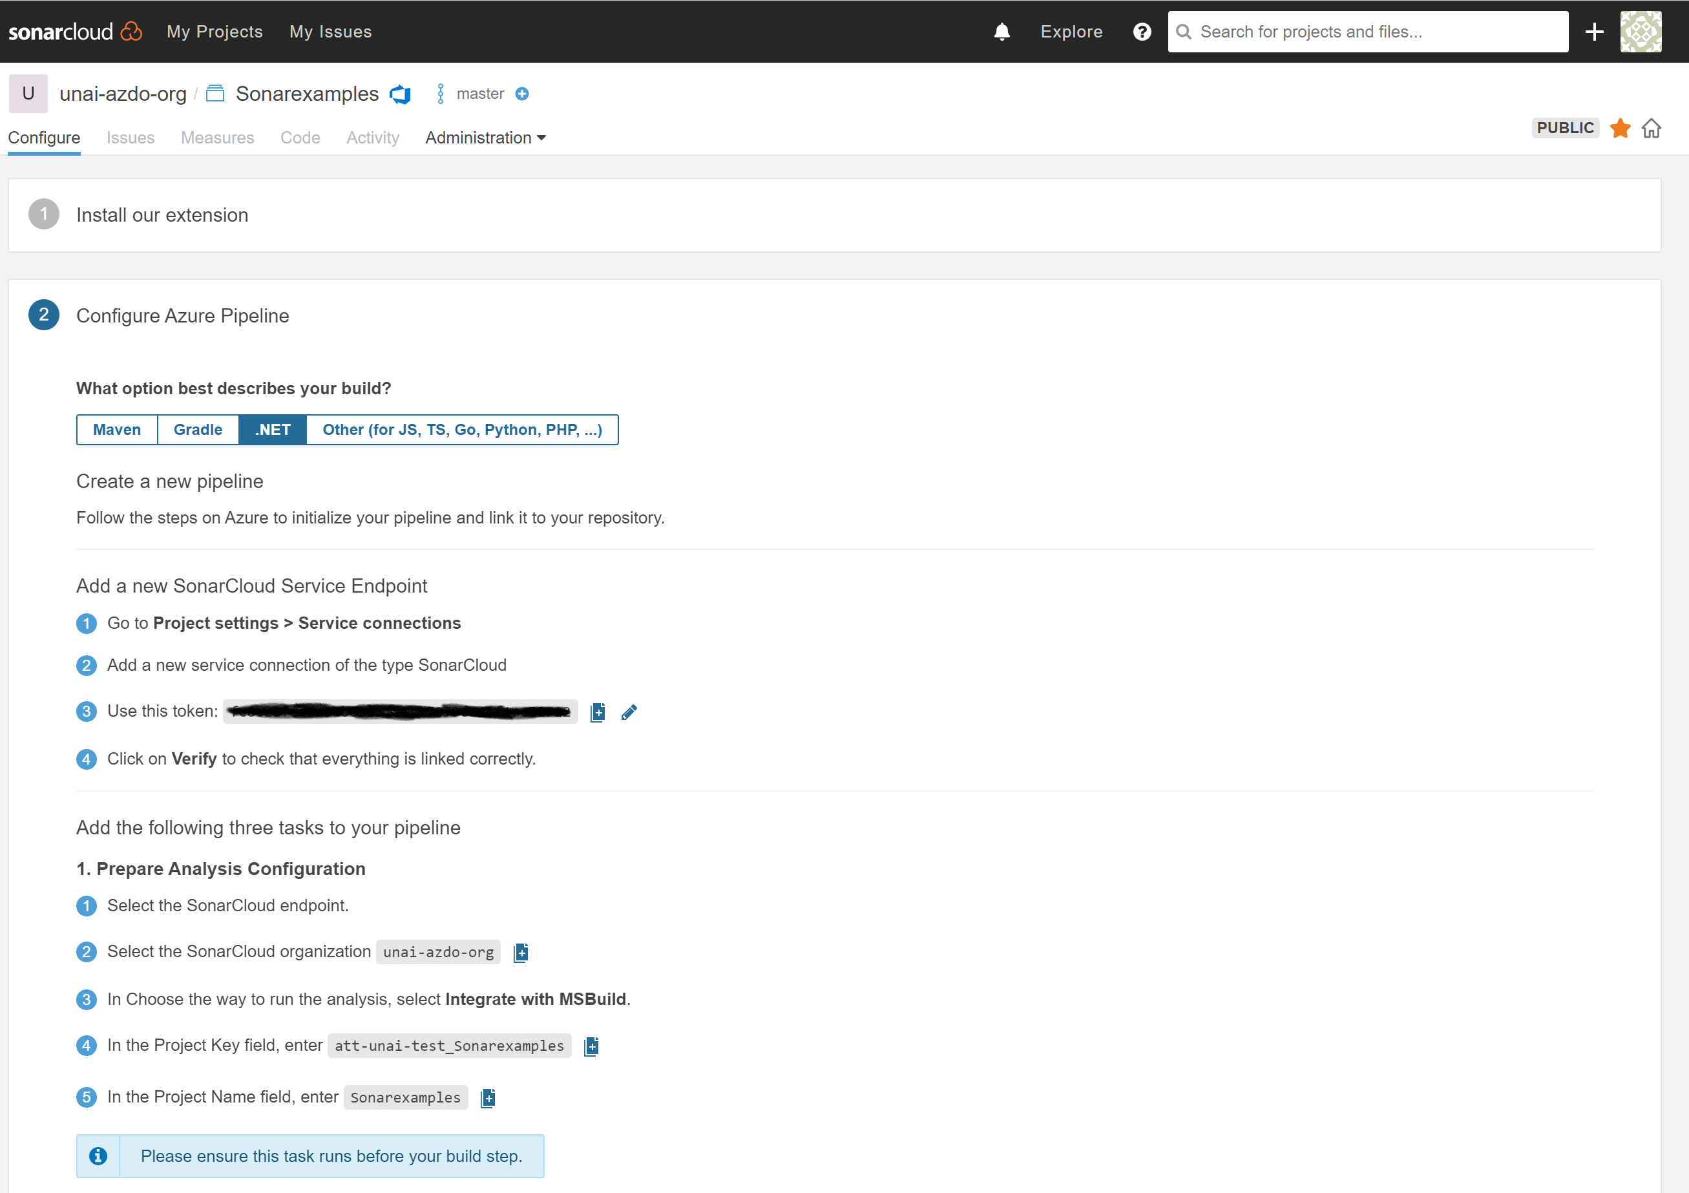
Task: Select the Other (for JS, TS, Go...) build option
Action: (x=462, y=429)
